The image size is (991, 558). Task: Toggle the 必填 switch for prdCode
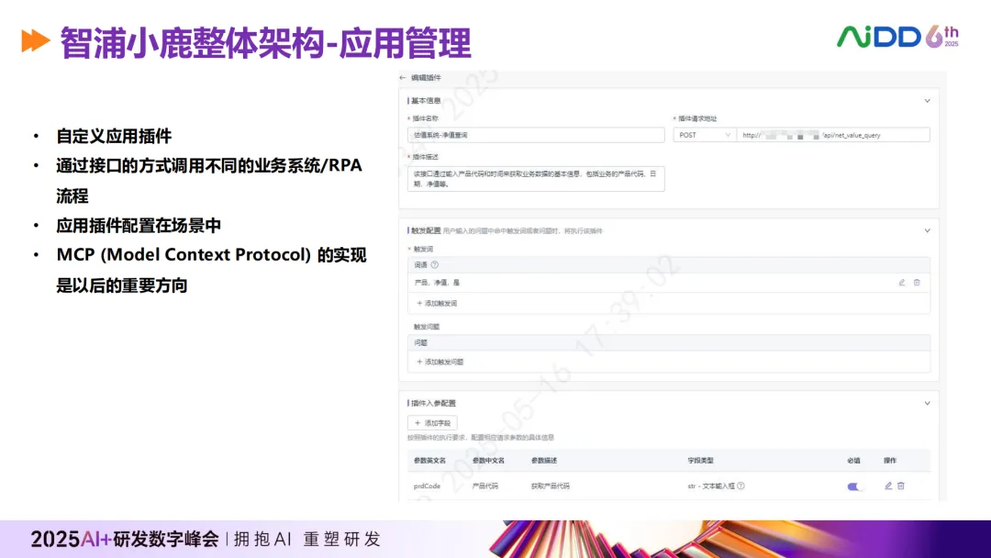pyautogui.click(x=855, y=486)
